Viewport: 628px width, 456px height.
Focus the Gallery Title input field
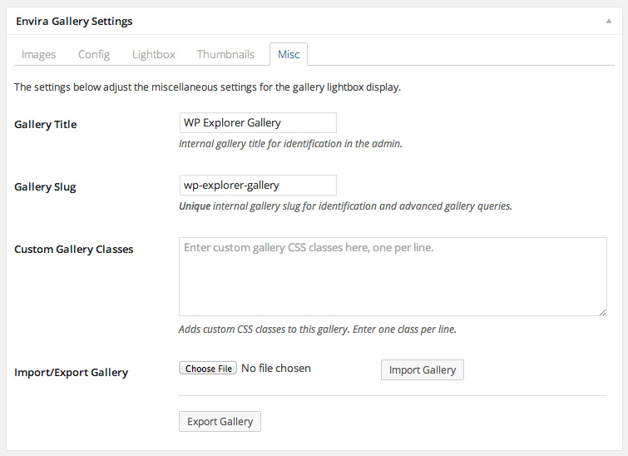(x=258, y=122)
